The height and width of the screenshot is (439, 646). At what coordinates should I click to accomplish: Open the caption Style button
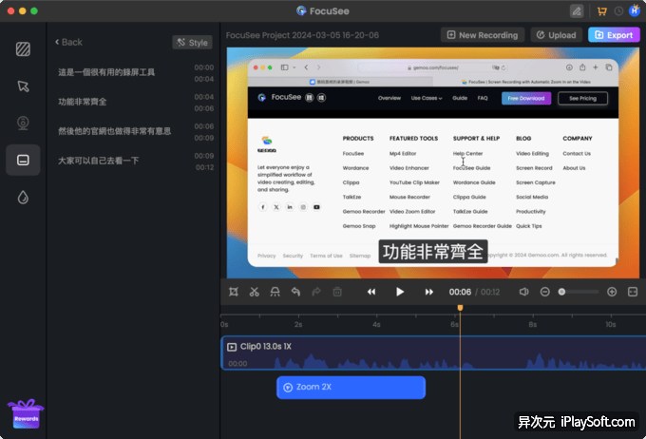(193, 43)
